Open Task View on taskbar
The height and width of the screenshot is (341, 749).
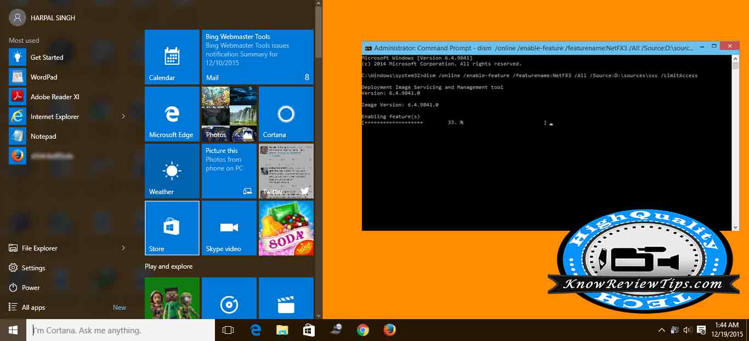[228, 330]
